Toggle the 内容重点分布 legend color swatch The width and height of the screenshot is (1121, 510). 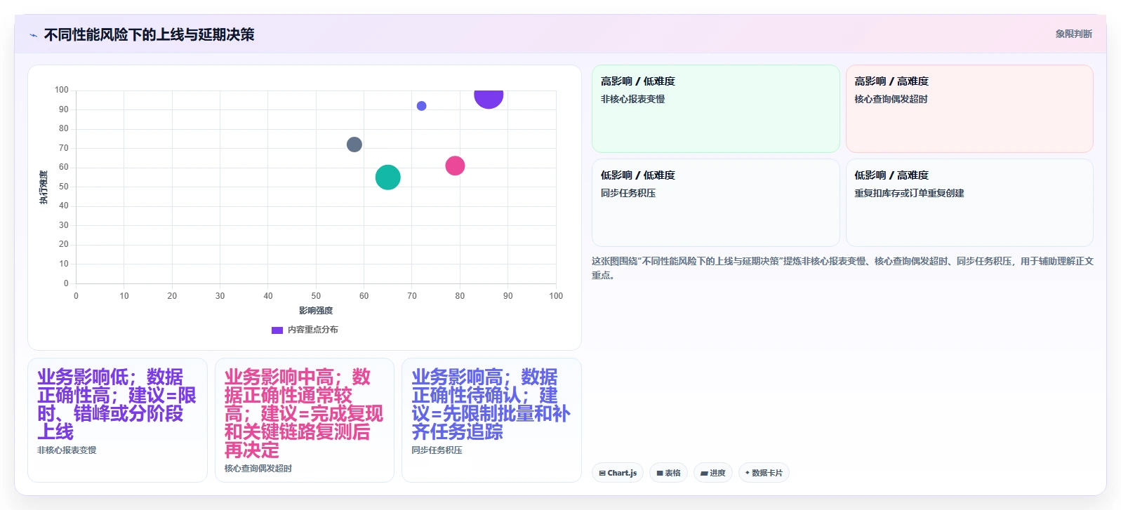[277, 330]
